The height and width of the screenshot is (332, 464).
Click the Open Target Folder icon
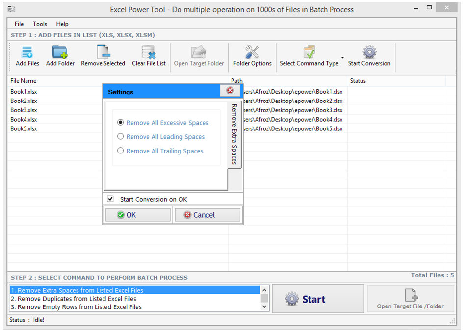(199, 52)
